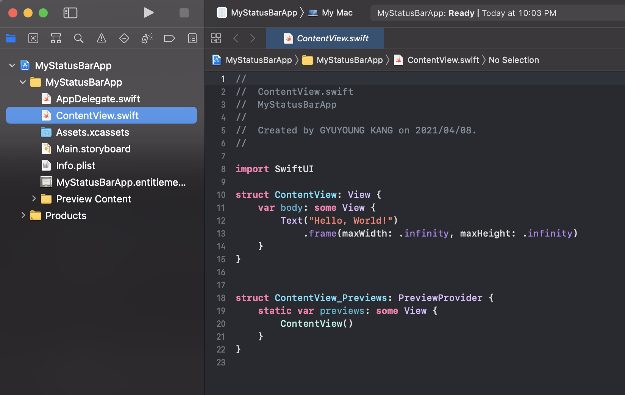Open the Symbol navigator
This screenshot has width=625, height=395.
tap(56, 38)
